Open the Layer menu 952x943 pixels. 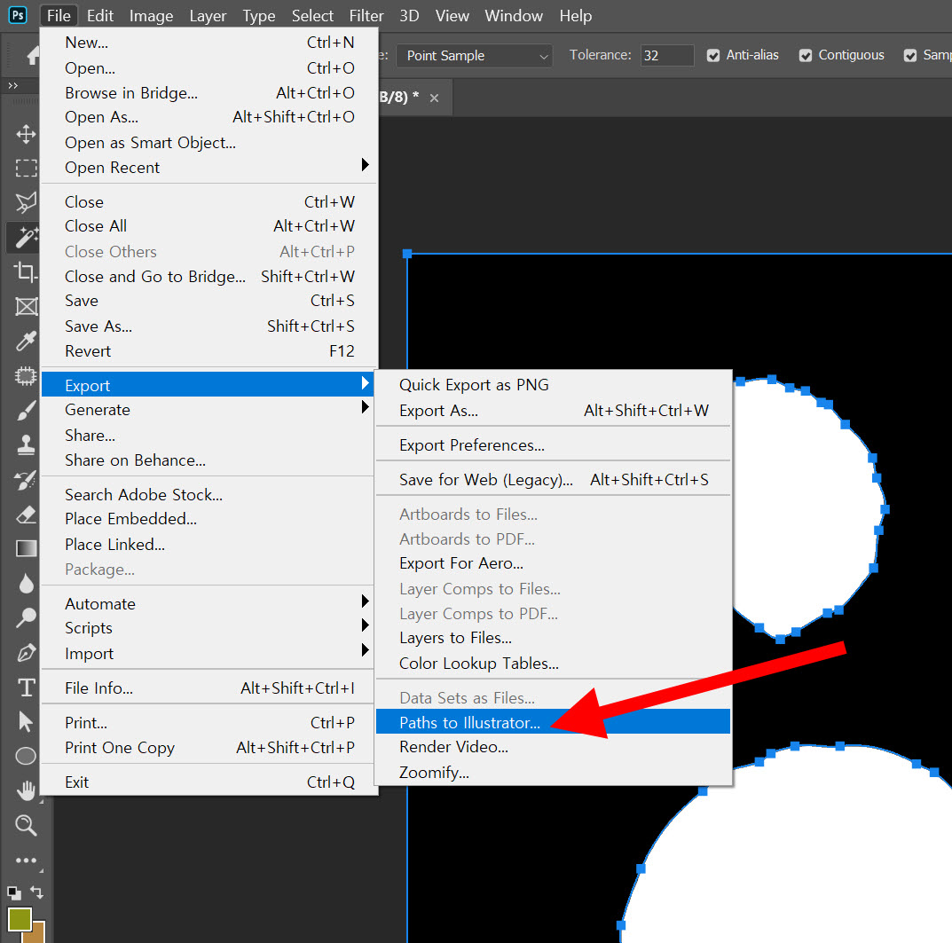tap(208, 16)
